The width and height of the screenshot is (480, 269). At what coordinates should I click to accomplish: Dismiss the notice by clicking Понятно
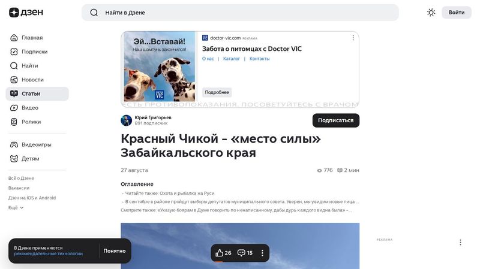coord(114,251)
